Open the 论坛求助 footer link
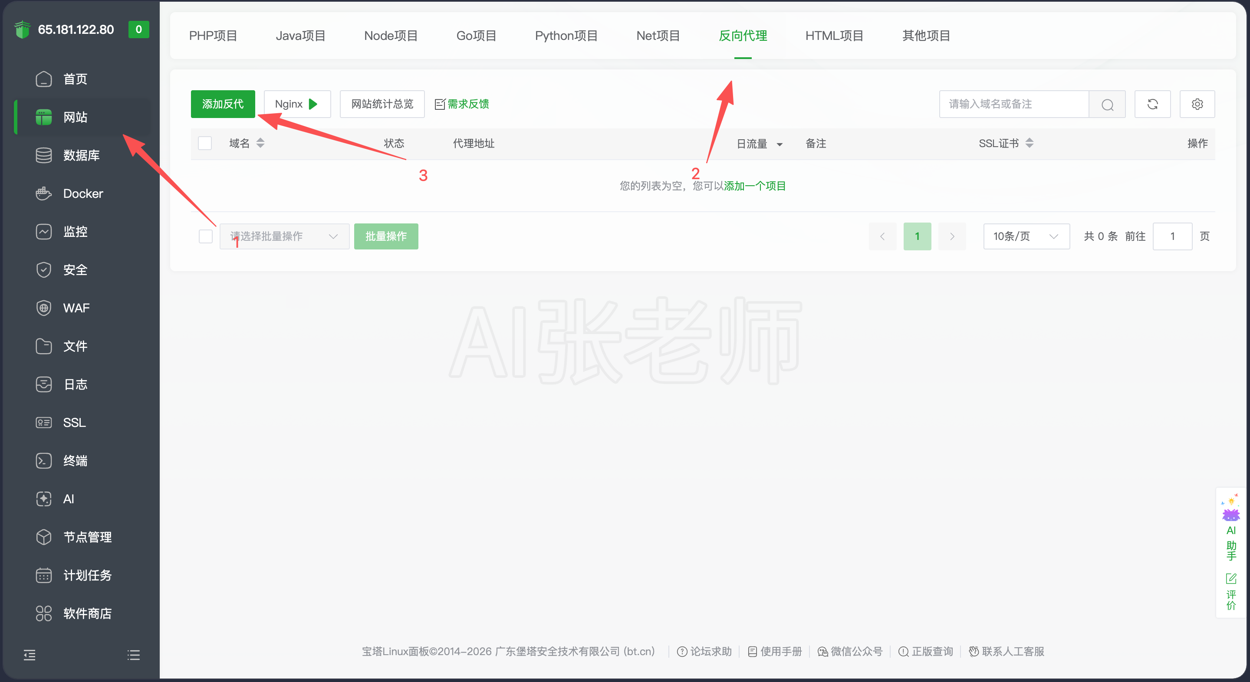The width and height of the screenshot is (1250, 682). pos(704,652)
